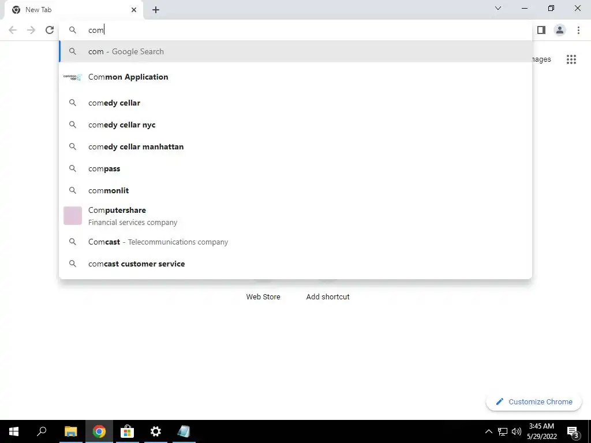Open the user profile avatar icon
Viewport: 591px width, 443px height.
coord(560,30)
